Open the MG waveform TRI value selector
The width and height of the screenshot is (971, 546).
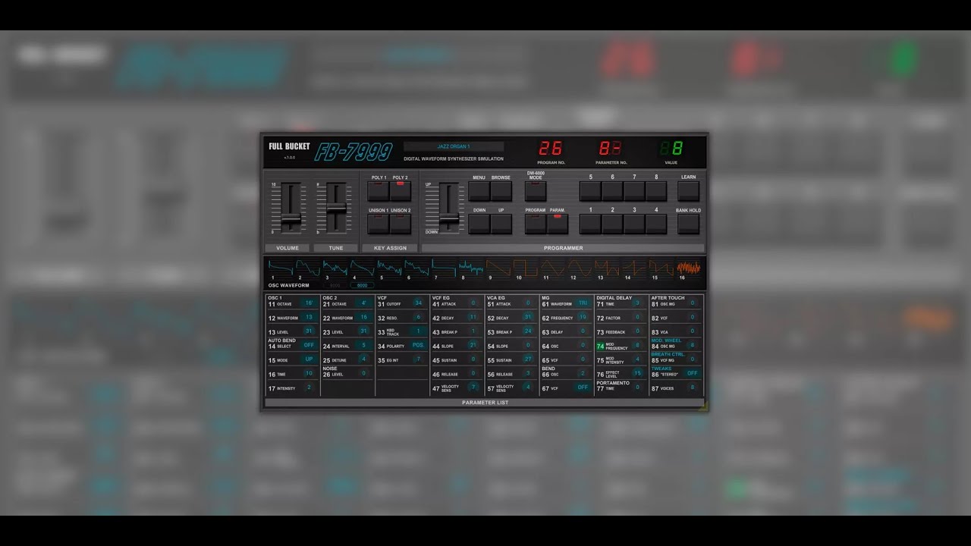tap(583, 303)
